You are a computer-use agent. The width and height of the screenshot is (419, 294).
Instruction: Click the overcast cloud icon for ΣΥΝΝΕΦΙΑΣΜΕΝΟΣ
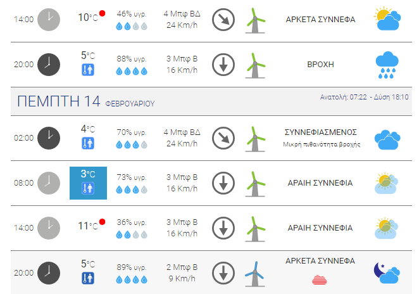387,140
